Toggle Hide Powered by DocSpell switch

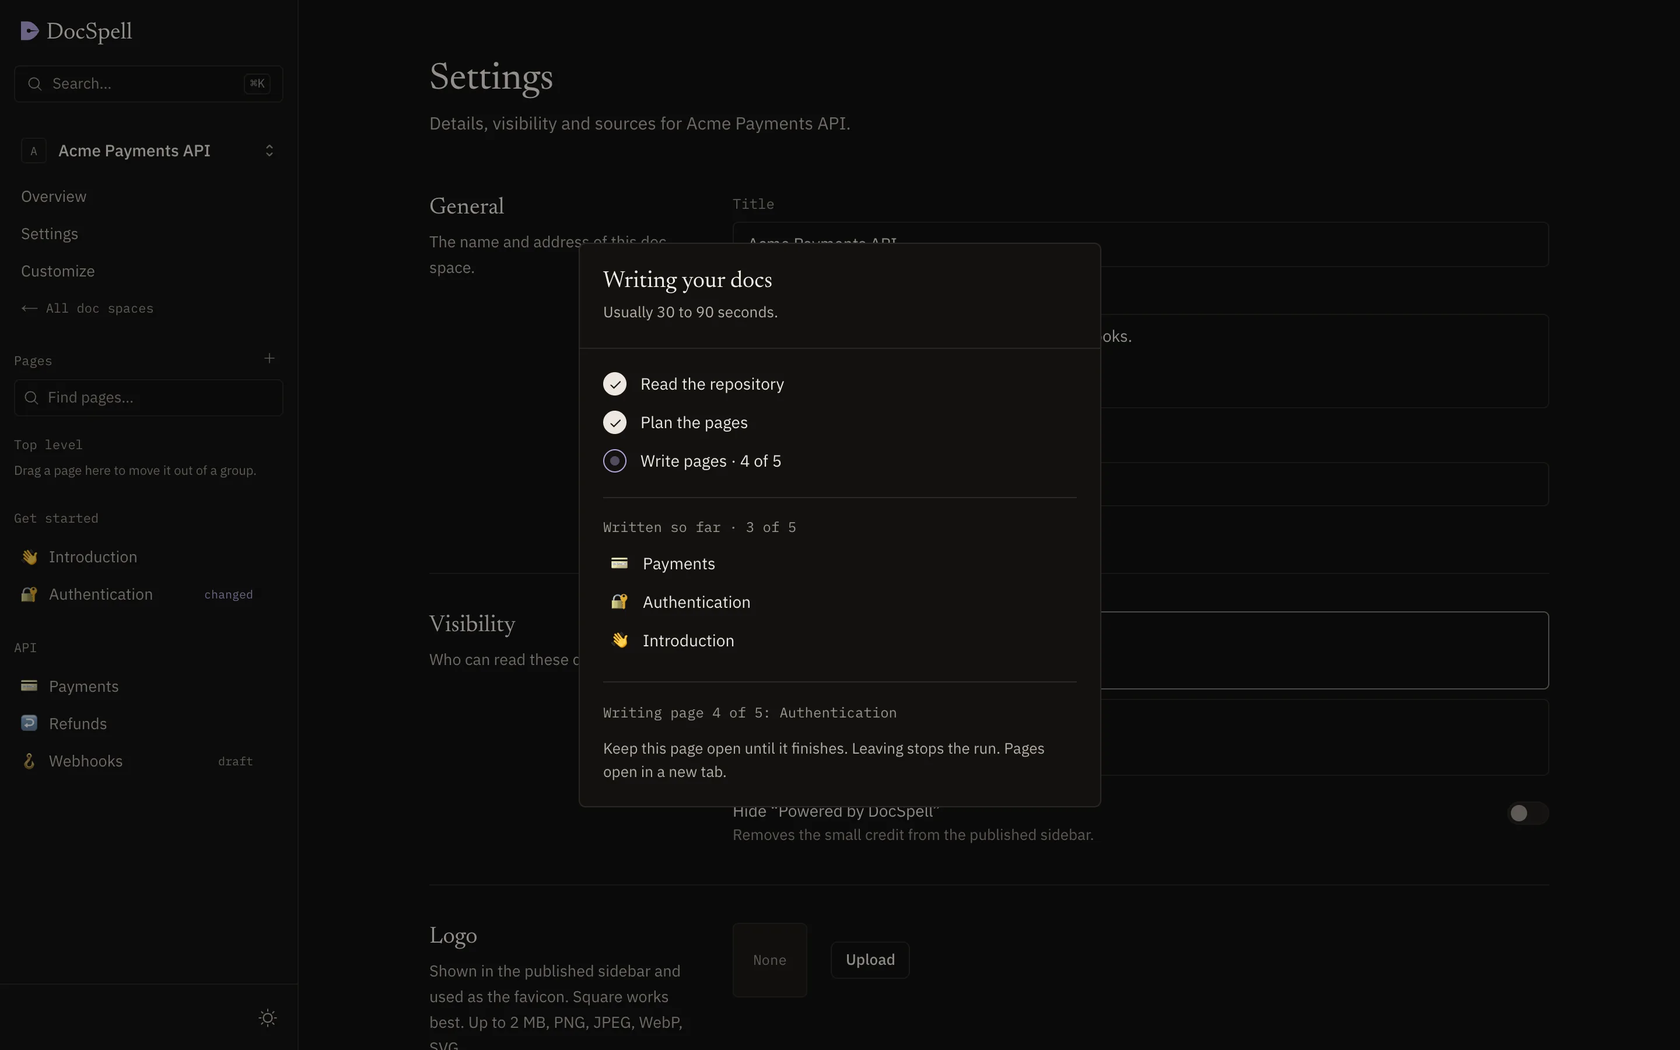[x=1527, y=813]
